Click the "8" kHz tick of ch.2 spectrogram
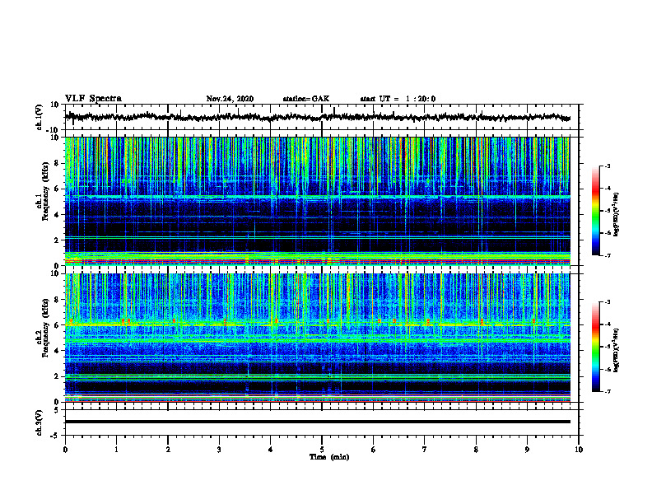The image size is (652, 504). (x=57, y=300)
